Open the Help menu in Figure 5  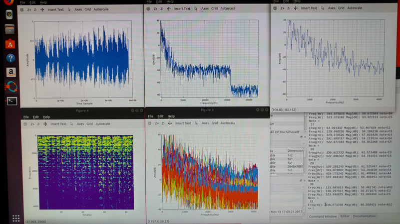pyautogui.click(x=171, y=116)
